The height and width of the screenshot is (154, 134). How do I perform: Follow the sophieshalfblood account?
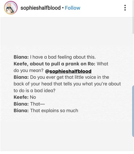tap(72, 8)
